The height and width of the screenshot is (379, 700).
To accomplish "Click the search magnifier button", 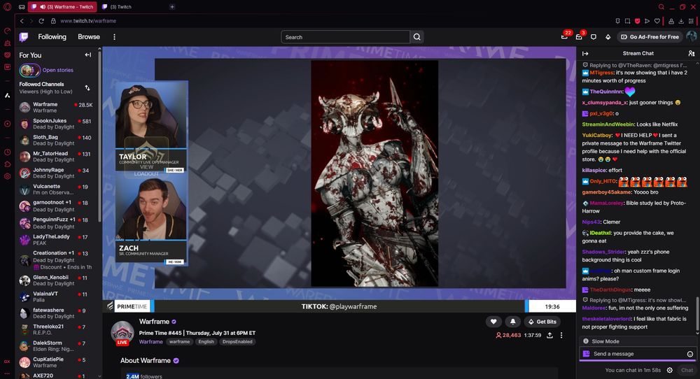I will coord(417,37).
